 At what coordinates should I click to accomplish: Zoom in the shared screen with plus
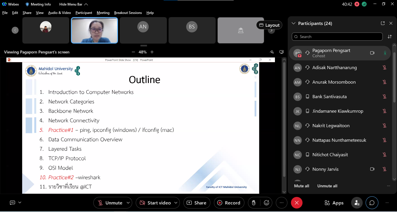click(x=152, y=52)
